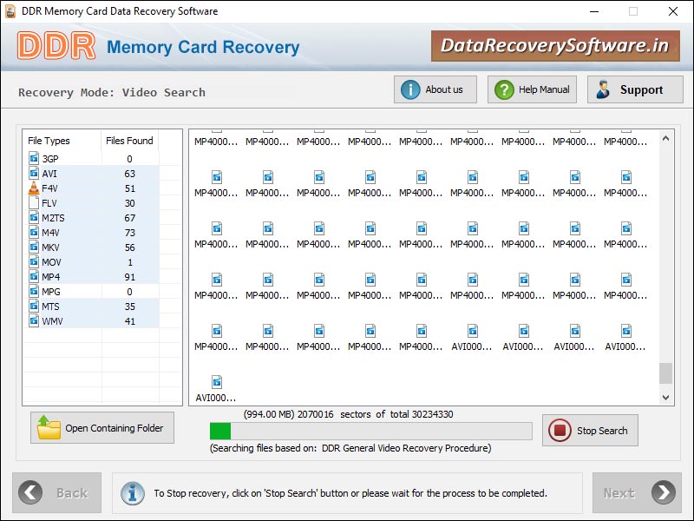Click the Files Found column header
This screenshot has width=694, height=521.
click(129, 141)
